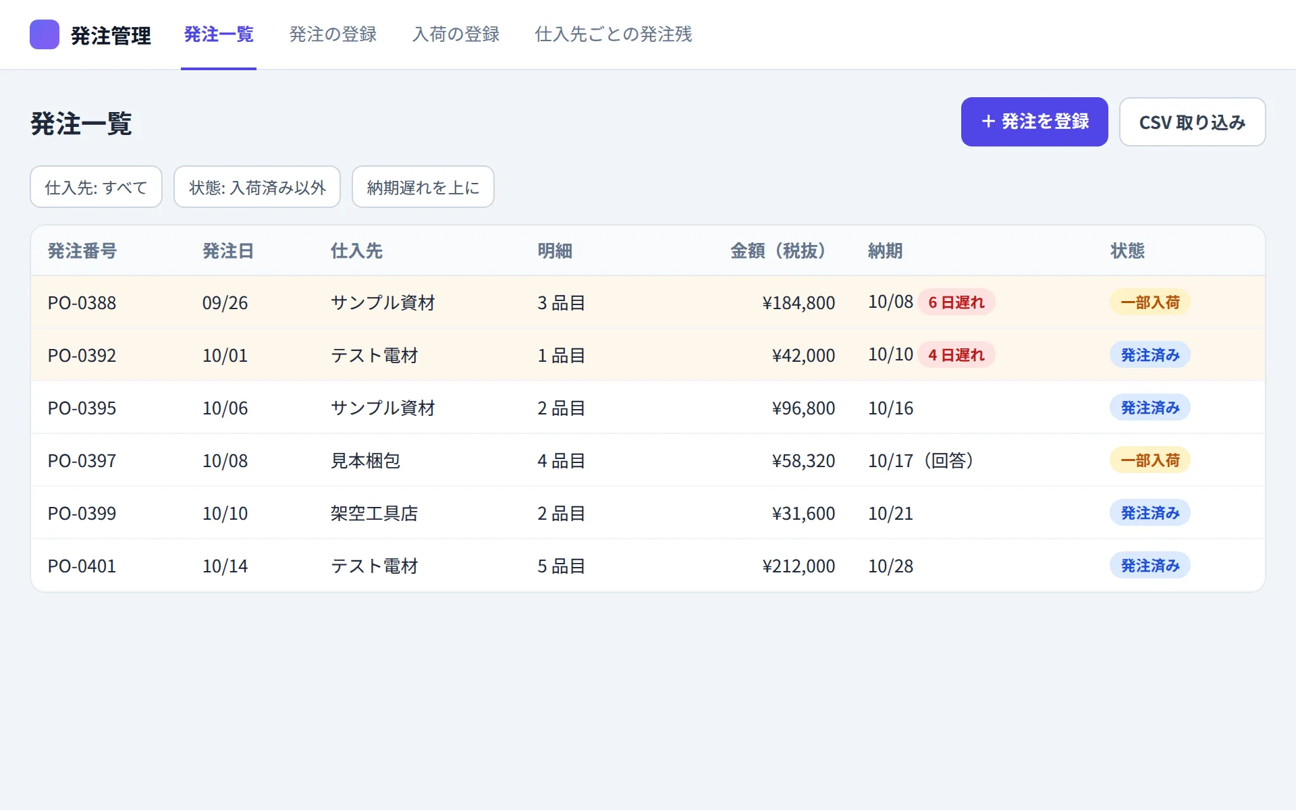Click the ¥184,800 amount cell

click(x=799, y=302)
